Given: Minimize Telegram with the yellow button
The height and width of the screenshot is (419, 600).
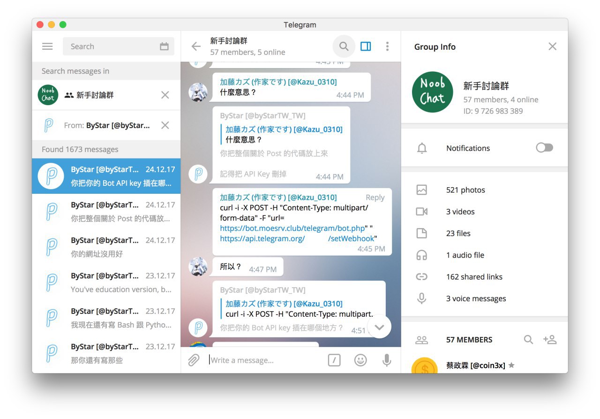Looking at the screenshot, I should 51,25.
